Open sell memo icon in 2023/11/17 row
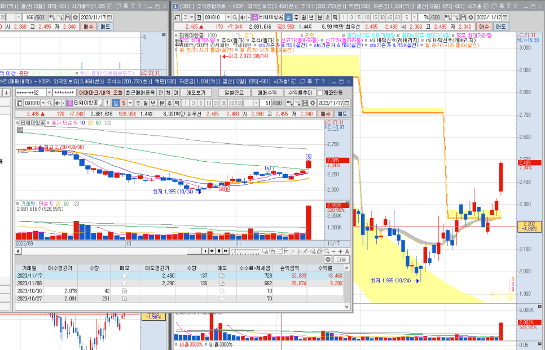The height and width of the screenshot is (350, 545). tap(222, 276)
